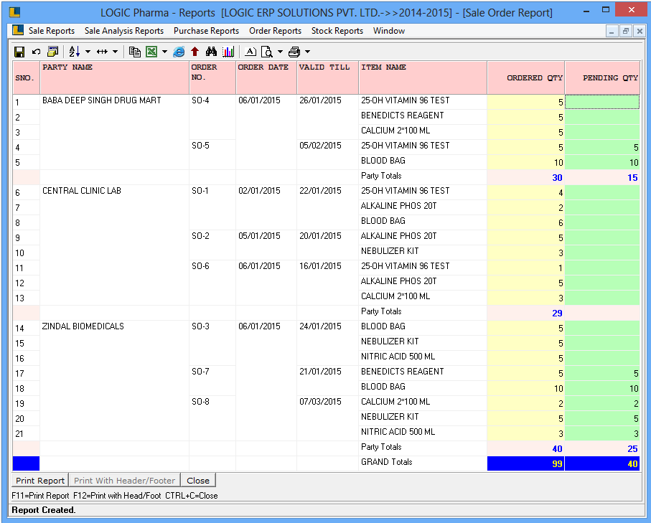Click the ORDERED QTY column header

[x=526, y=77]
